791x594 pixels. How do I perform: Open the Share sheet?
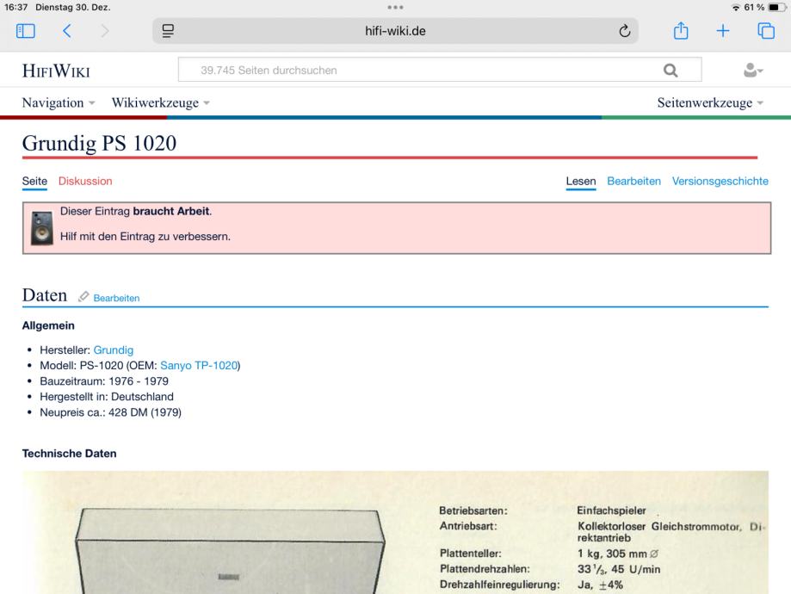681,30
